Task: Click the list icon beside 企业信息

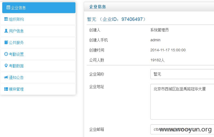Action: (x=8, y=7)
